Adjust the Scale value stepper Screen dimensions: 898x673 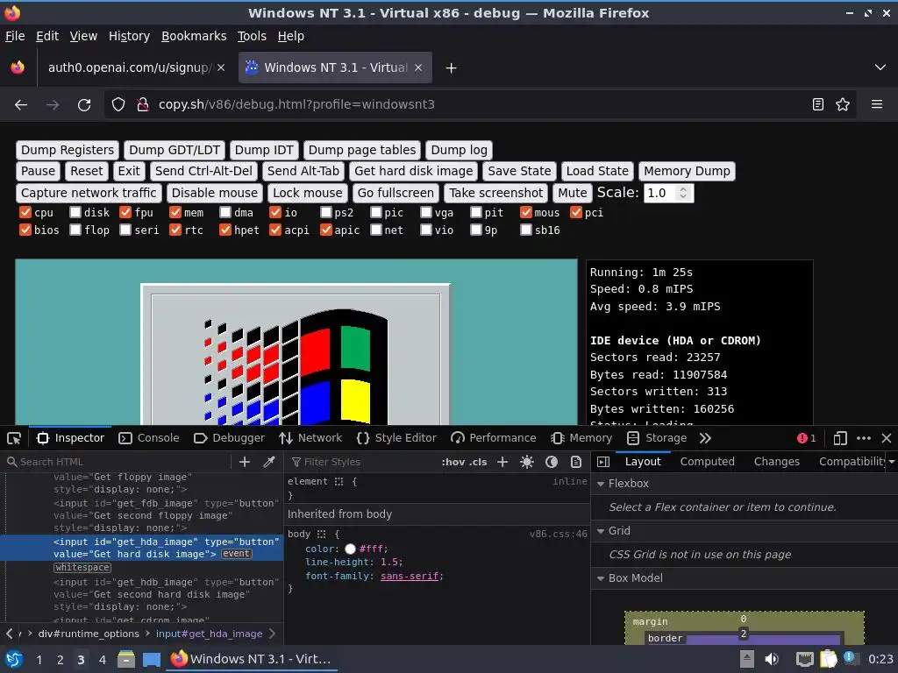[x=682, y=193]
